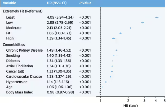167x107 pixels.
Task: Click the Age row P value
Action: (85, 87)
